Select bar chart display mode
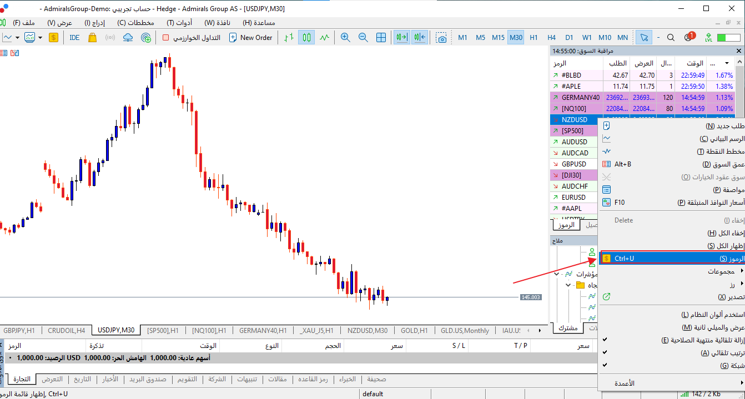Screen dimensions: 745x399 (x=289, y=38)
